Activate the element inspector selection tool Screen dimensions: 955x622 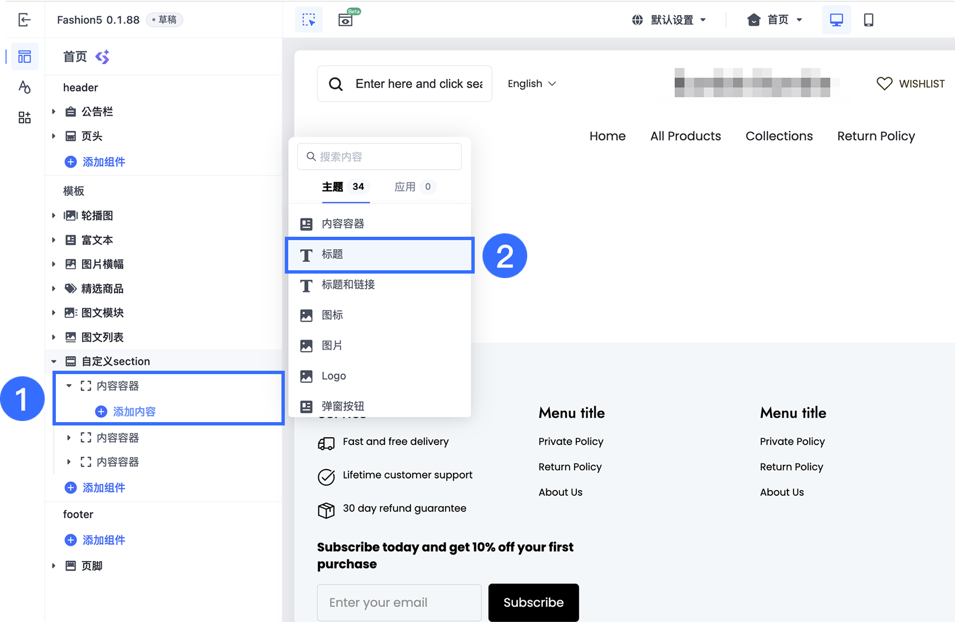coord(309,20)
